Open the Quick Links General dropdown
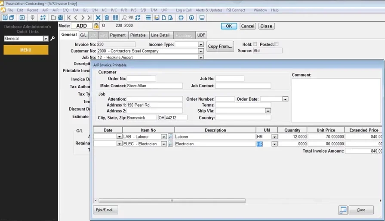 click(46, 39)
